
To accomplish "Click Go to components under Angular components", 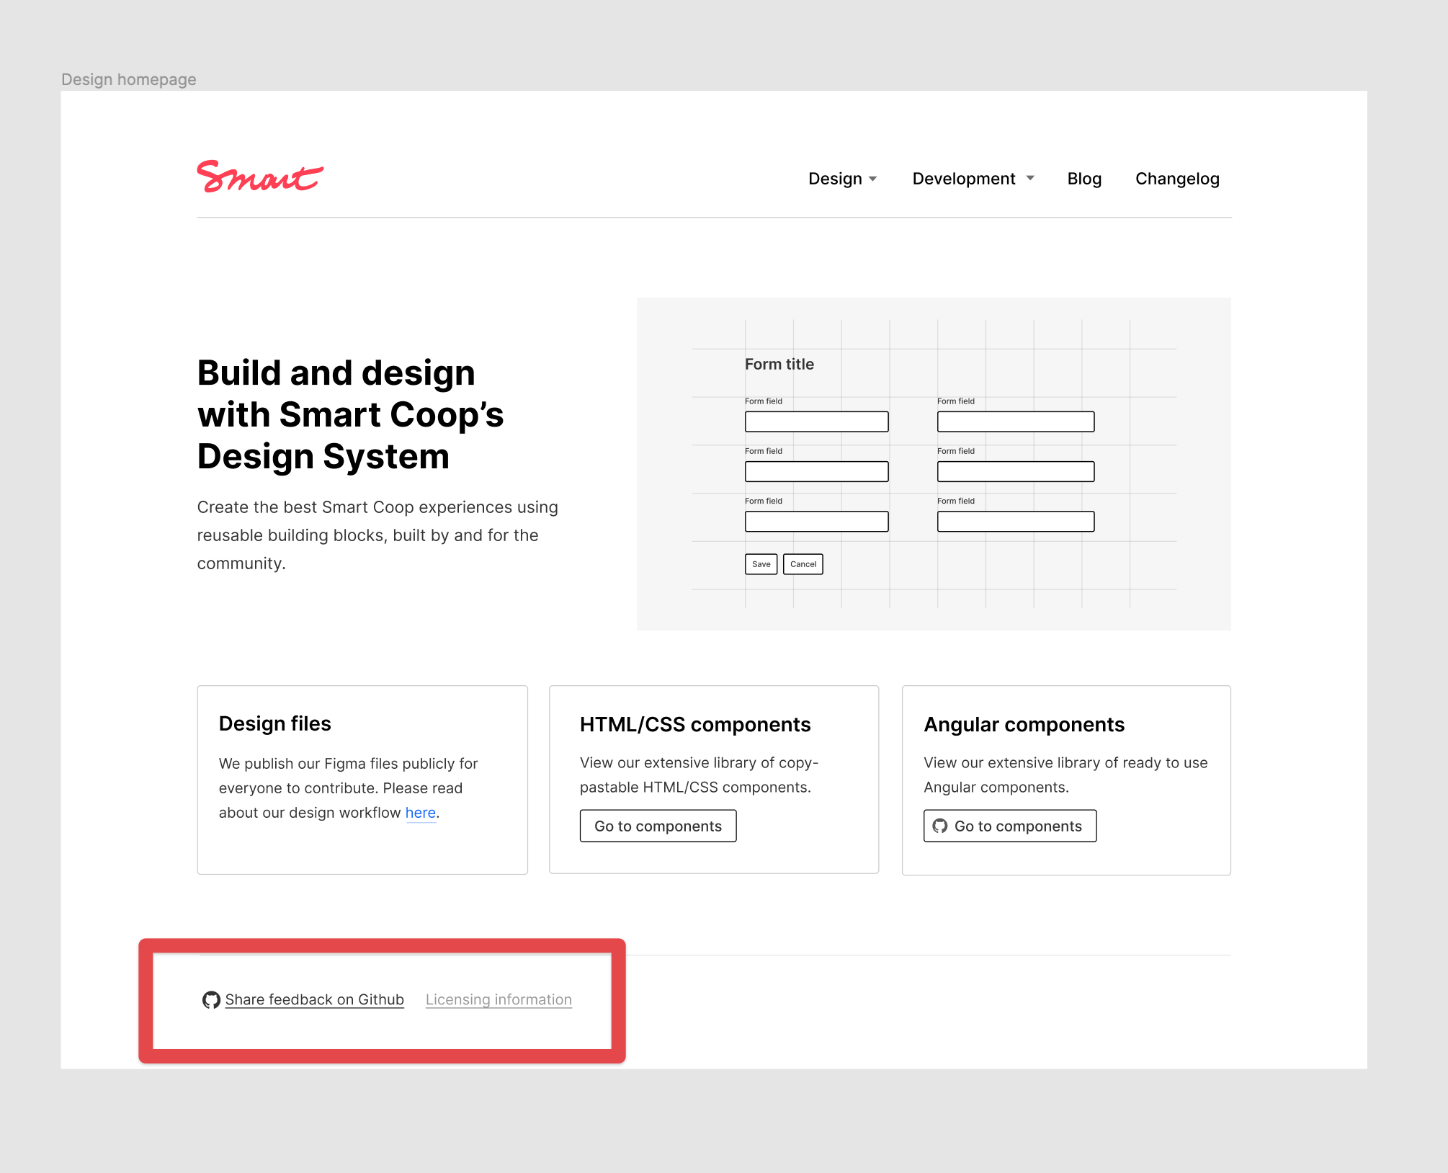I will tap(1010, 826).
